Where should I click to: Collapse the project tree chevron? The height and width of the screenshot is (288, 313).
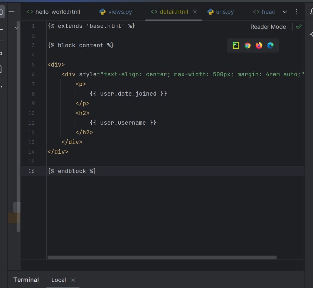coord(17,28)
